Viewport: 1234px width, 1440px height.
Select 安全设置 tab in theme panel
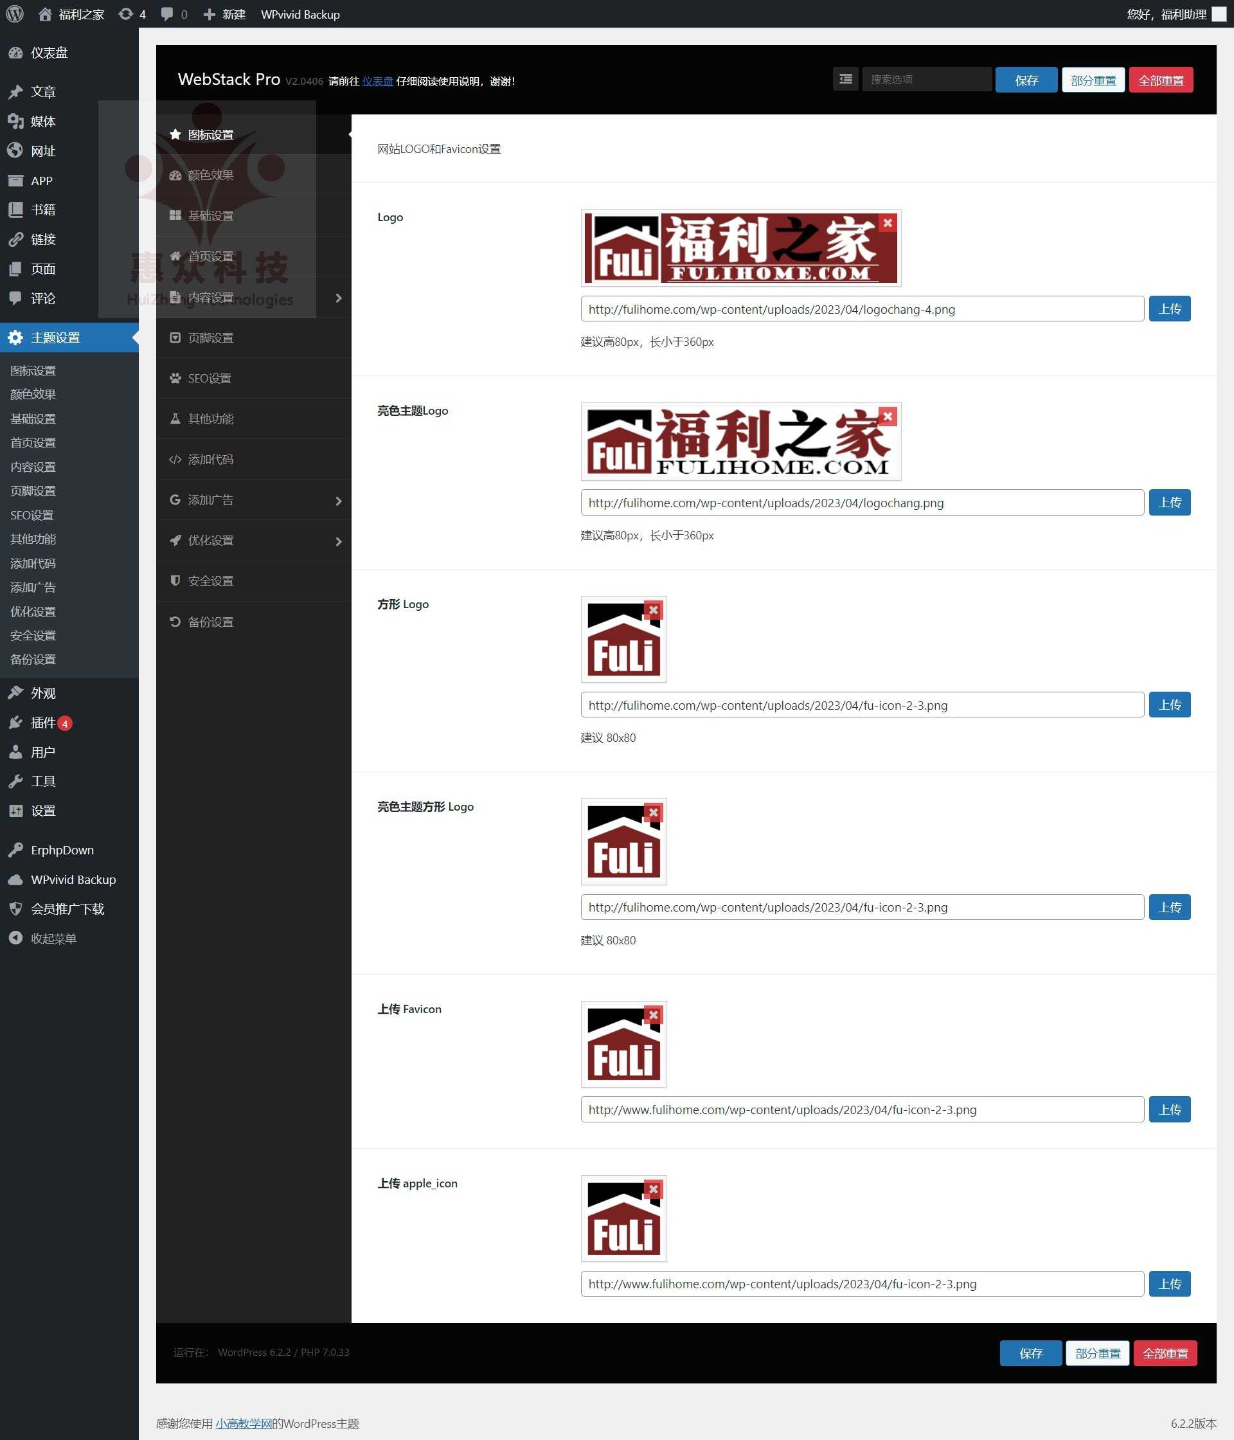254,581
